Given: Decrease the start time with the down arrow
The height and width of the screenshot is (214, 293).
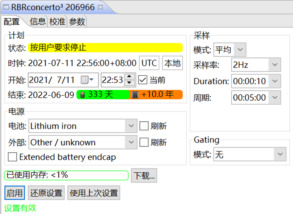Looking at the screenshot, I should coord(129,83).
